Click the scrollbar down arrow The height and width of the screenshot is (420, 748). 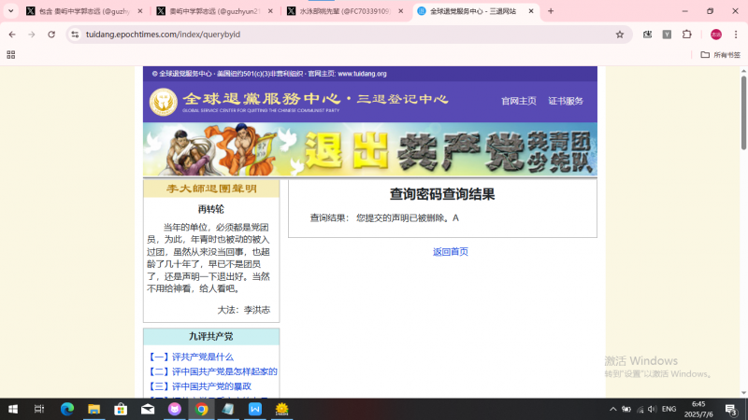[743, 393]
